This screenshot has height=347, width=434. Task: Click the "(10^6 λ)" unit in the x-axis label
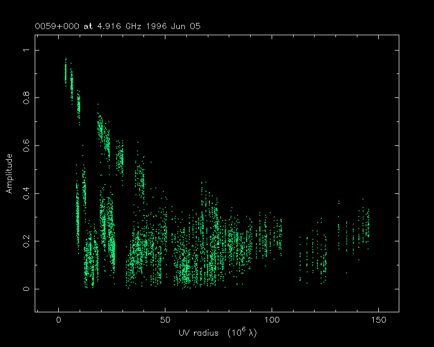pos(242,332)
